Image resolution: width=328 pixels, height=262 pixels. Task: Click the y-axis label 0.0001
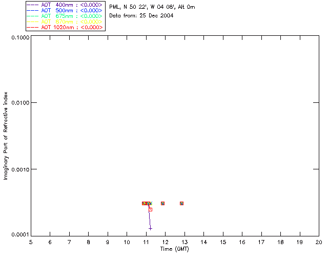click(x=20, y=235)
